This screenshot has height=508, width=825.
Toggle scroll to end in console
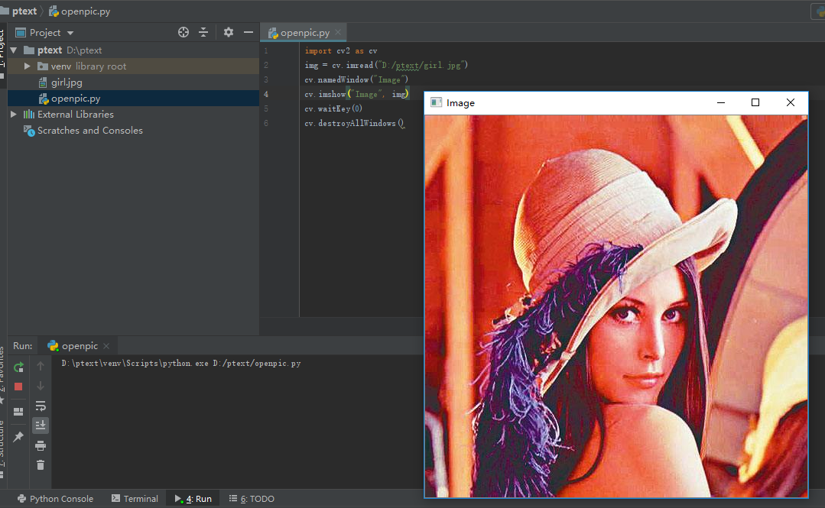click(x=40, y=425)
